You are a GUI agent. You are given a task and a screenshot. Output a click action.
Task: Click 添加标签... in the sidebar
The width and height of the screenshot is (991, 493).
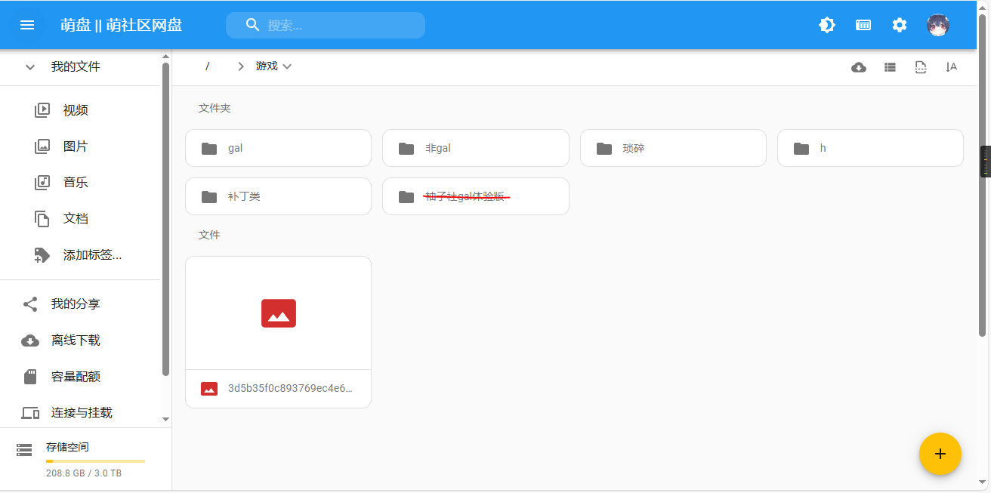coord(92,255)
